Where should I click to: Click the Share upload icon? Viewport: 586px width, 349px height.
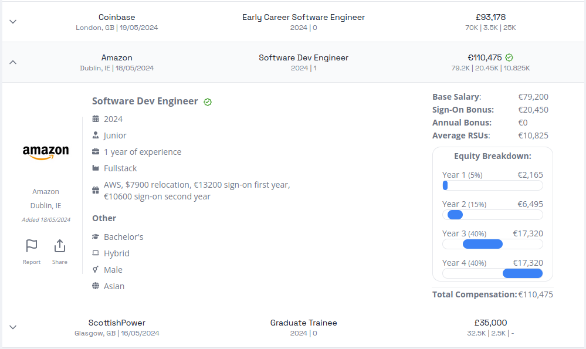60,246
